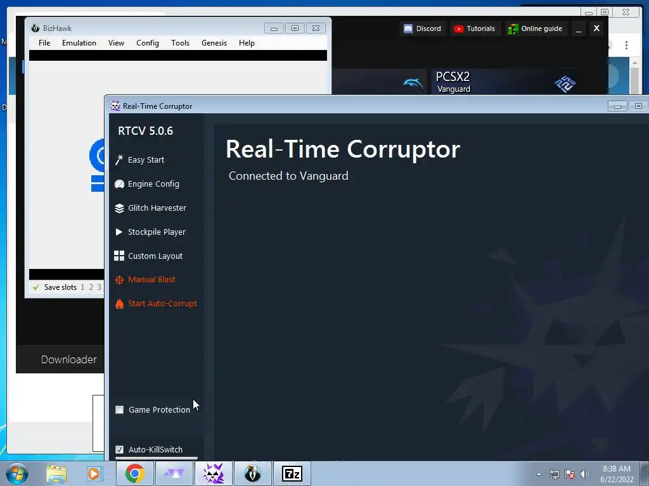Click the Dolphin emulator icon in launcher
649x486 pixels.
tap(413, 84)
